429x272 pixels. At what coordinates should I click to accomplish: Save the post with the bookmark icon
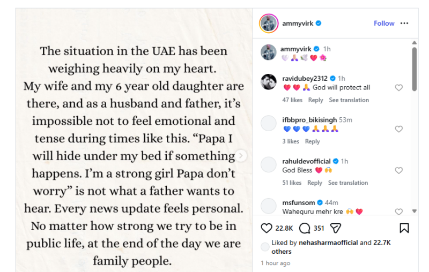tap(404, 228)
